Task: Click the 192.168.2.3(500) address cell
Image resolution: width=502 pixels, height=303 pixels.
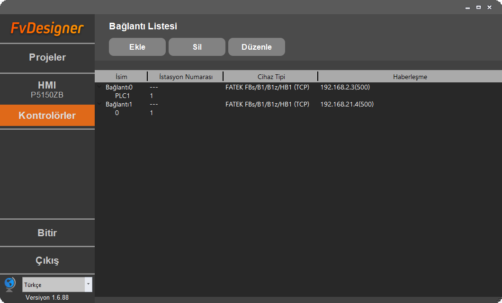Action: click(x=345, y=87)
